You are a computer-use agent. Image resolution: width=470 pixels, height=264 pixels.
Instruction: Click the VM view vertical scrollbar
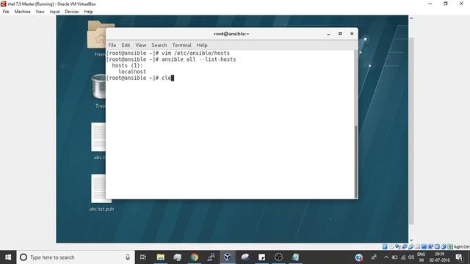point(411,131)
